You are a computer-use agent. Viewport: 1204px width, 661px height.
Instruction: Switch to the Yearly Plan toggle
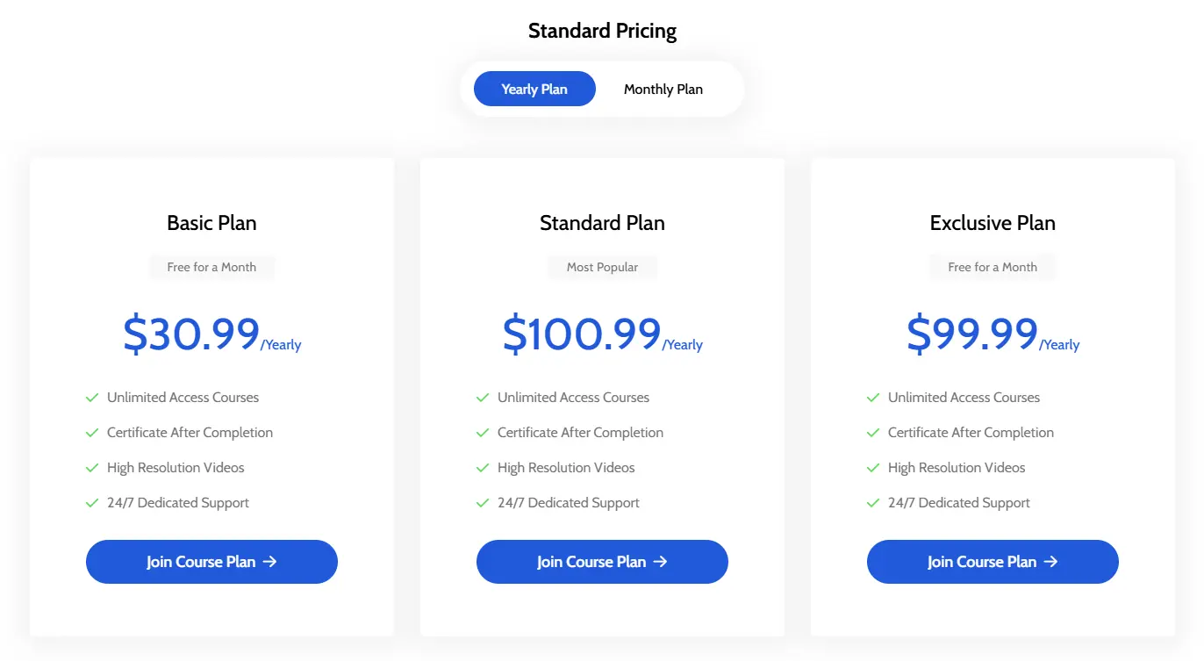534,89
